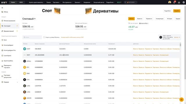
Task: Click Перевести link in ETH row
Action: coord(149,80)
